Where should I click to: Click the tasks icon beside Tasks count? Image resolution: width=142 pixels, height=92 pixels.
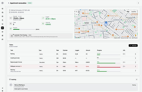11,24
